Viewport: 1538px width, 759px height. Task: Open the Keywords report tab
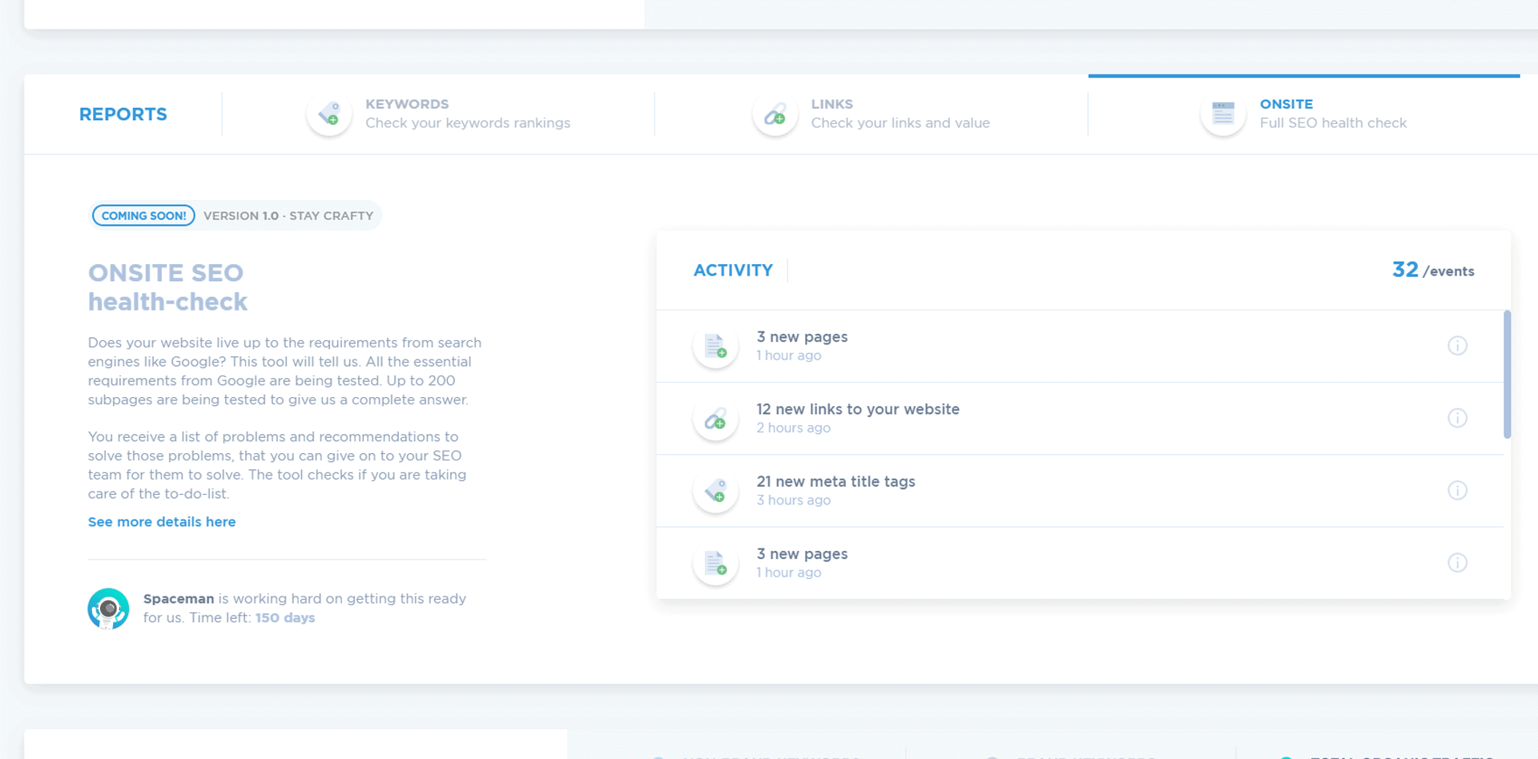438,114
